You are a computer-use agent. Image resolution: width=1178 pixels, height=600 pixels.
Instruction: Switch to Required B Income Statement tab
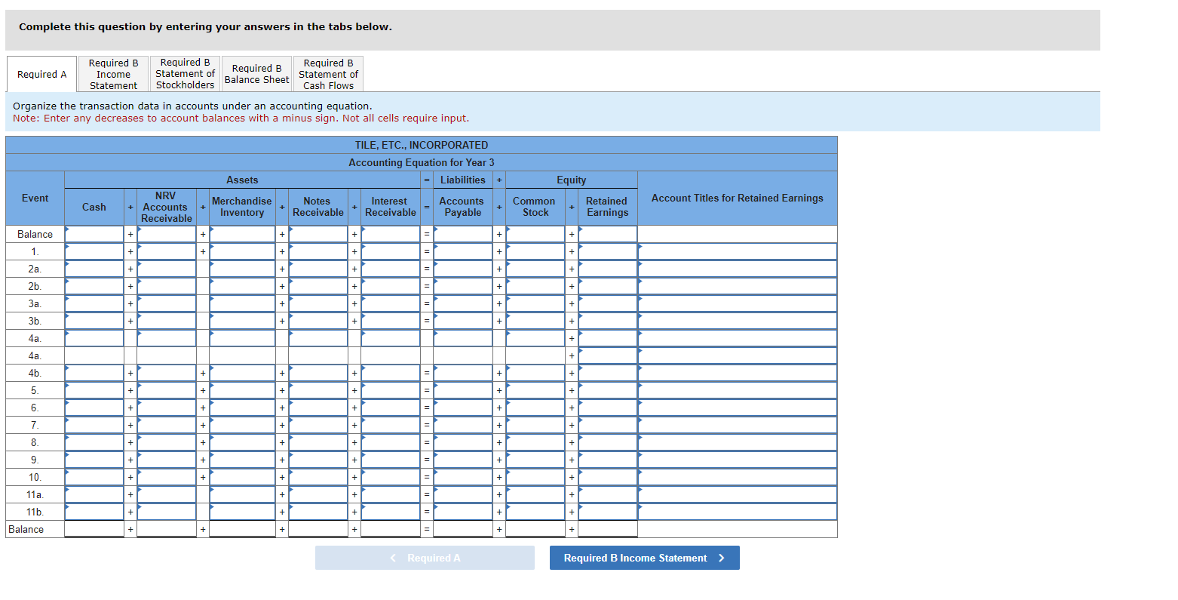[113, 74]
